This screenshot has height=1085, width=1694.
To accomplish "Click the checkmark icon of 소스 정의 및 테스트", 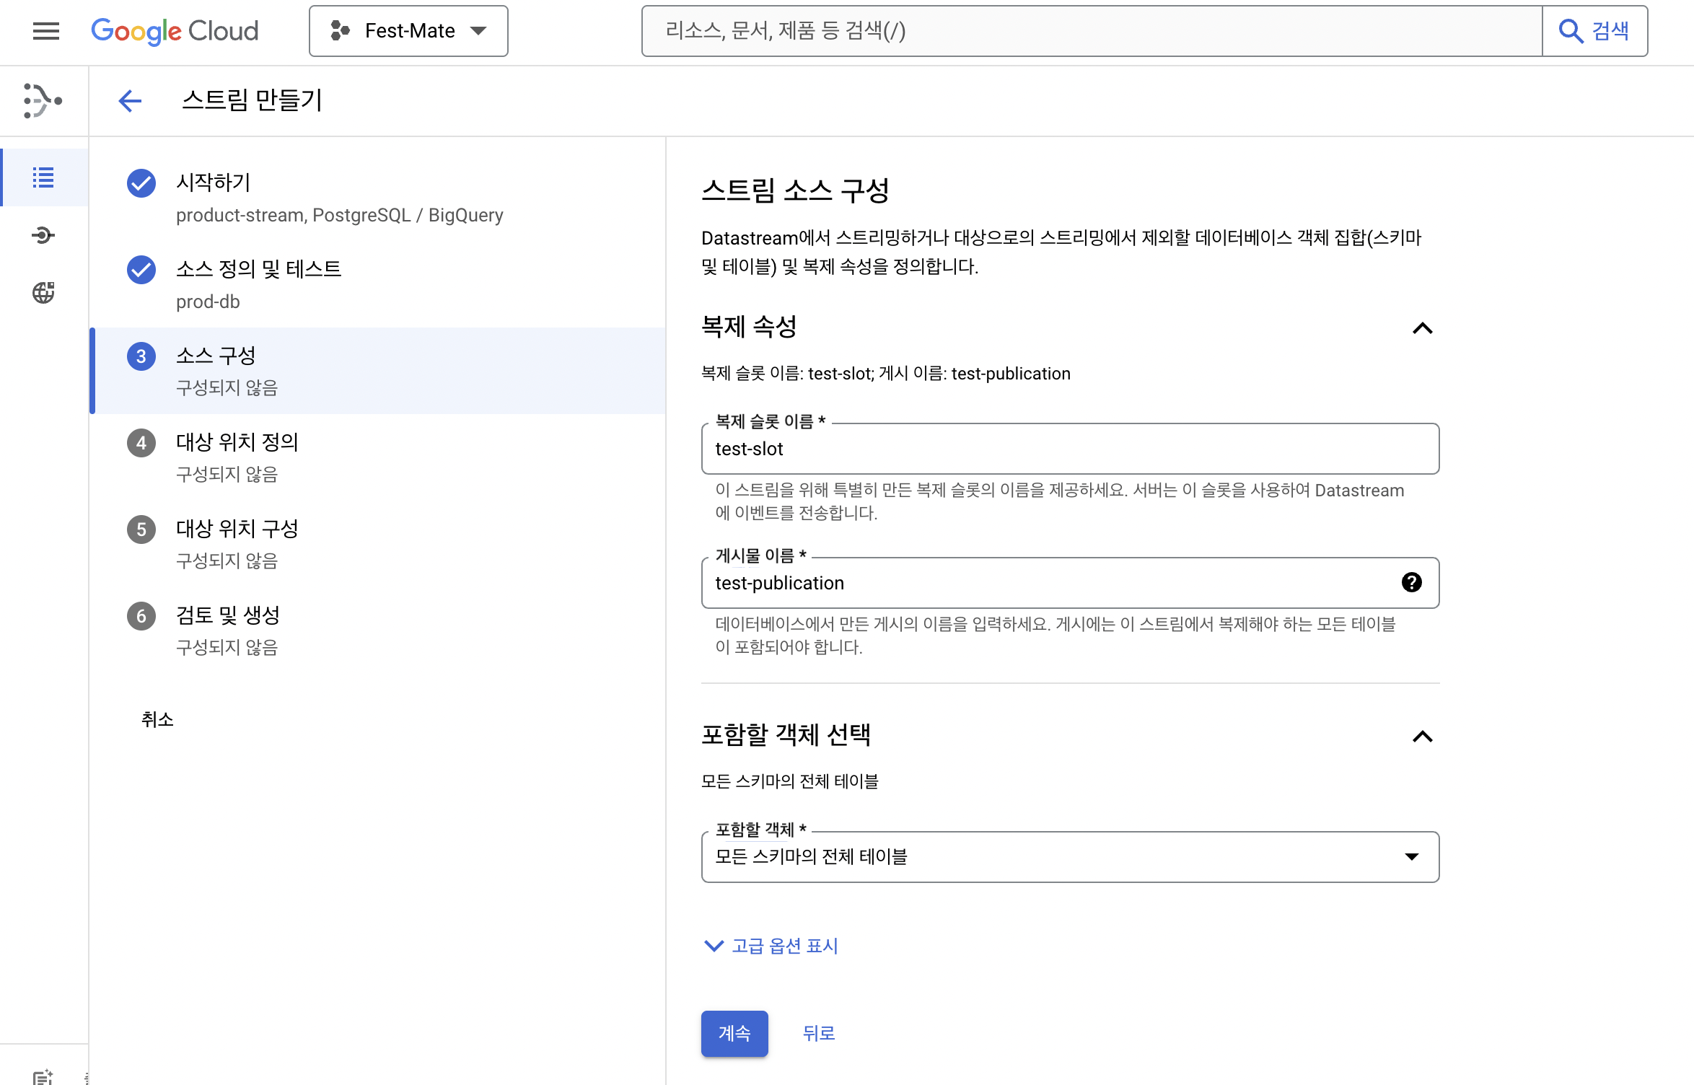I will pos(141,270).
